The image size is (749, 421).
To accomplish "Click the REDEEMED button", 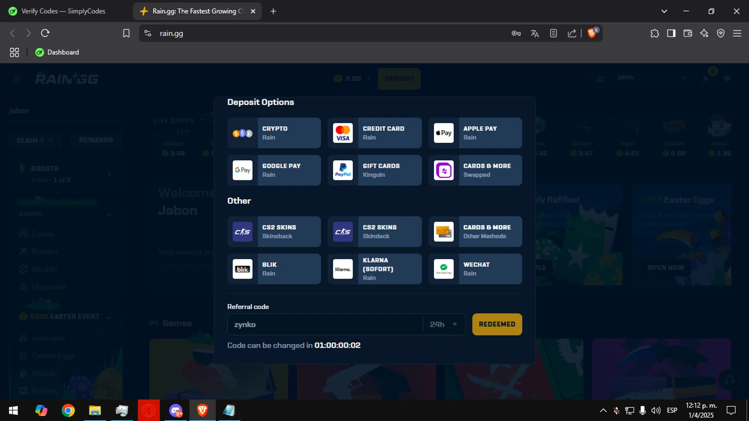I will (497, 325).
